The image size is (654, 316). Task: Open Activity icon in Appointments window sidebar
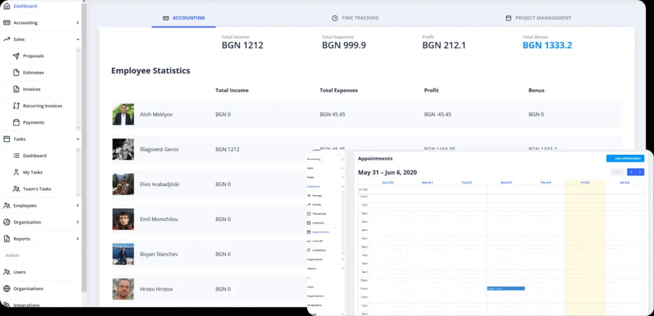[309, 204]
